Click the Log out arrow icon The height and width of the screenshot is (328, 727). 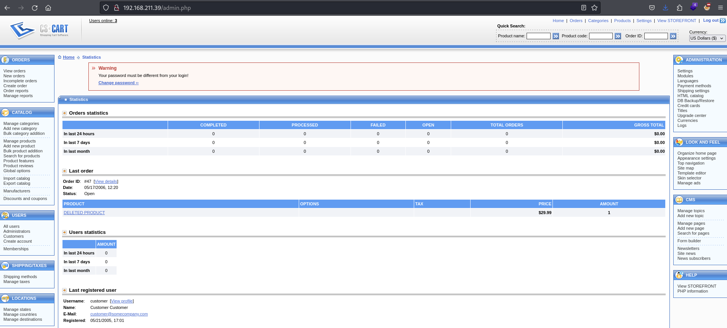(x=722, y=21)
